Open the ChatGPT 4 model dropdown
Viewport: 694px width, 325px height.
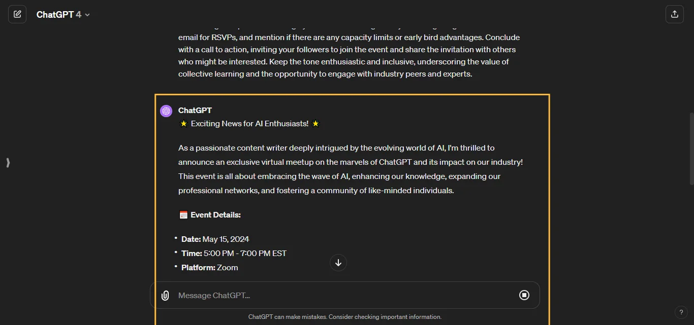[x=63, y=14]
